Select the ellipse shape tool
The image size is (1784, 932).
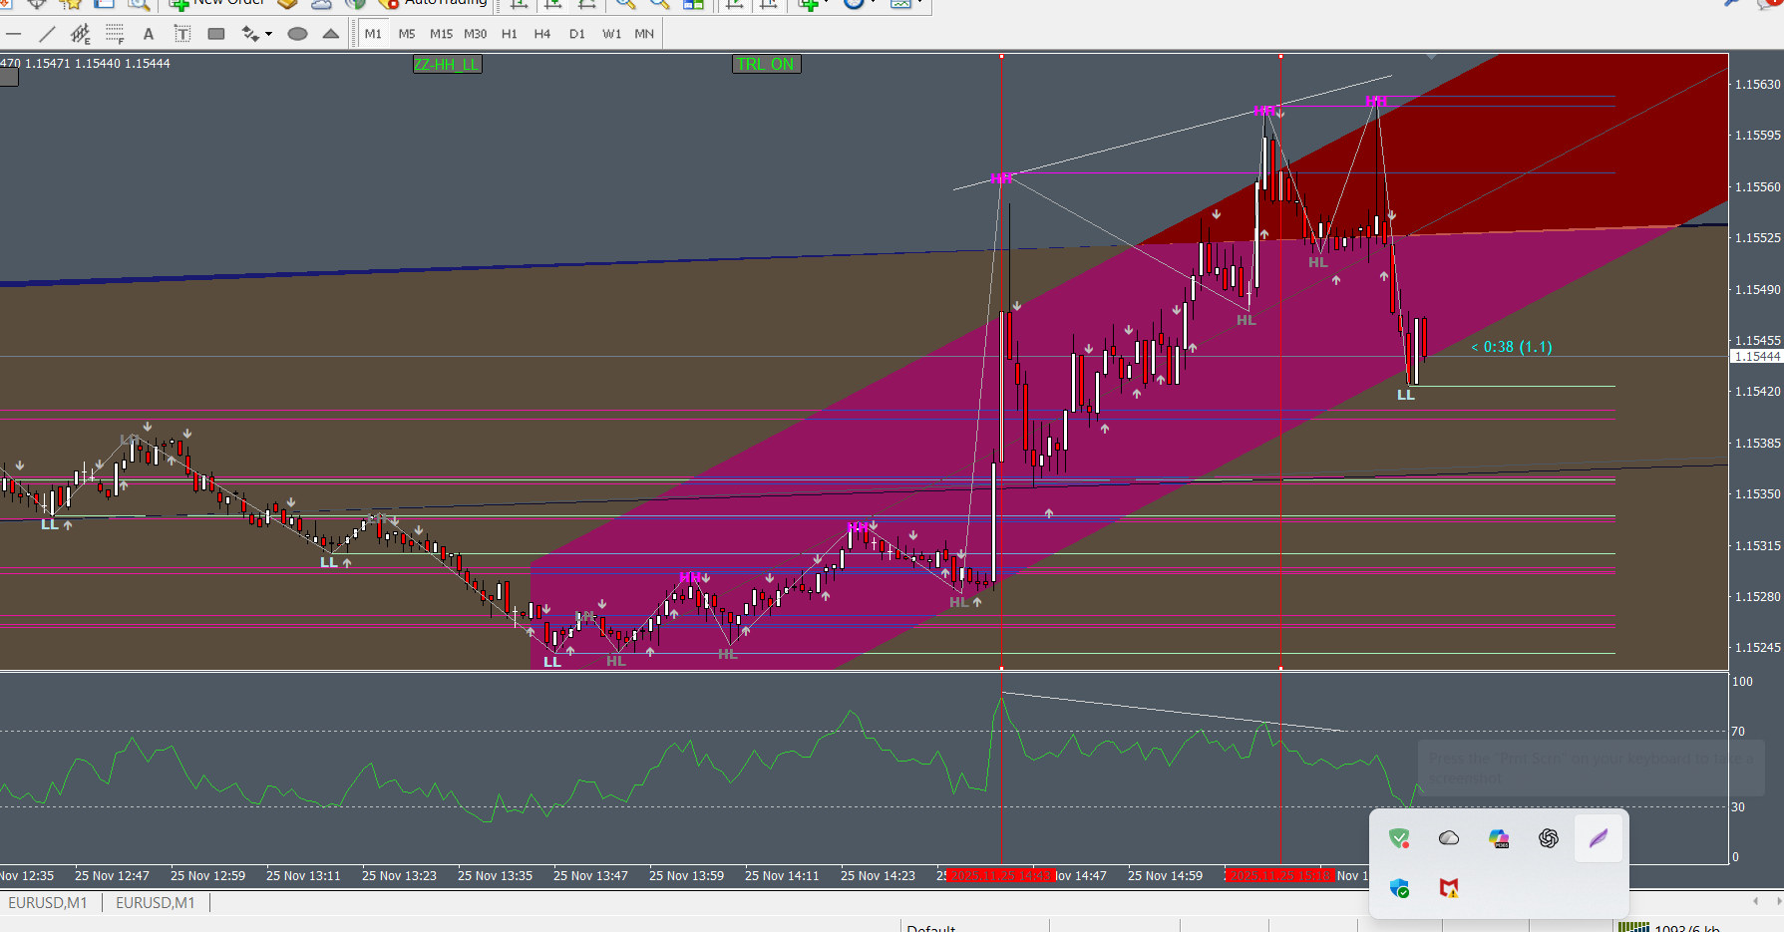pos(297,34)
